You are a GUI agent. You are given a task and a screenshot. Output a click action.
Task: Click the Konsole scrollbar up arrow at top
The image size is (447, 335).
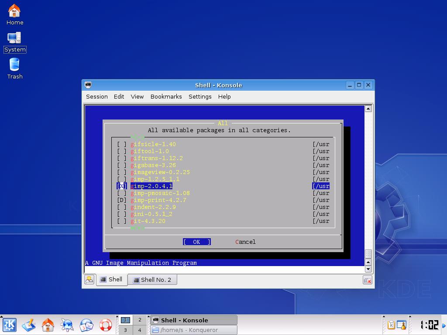[368, 109]
